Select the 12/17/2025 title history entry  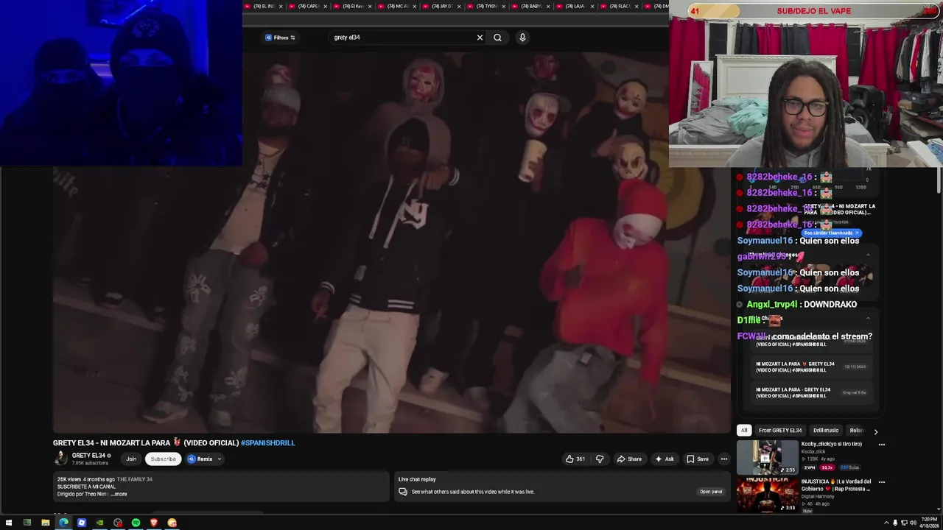click(x=811, y=367)
